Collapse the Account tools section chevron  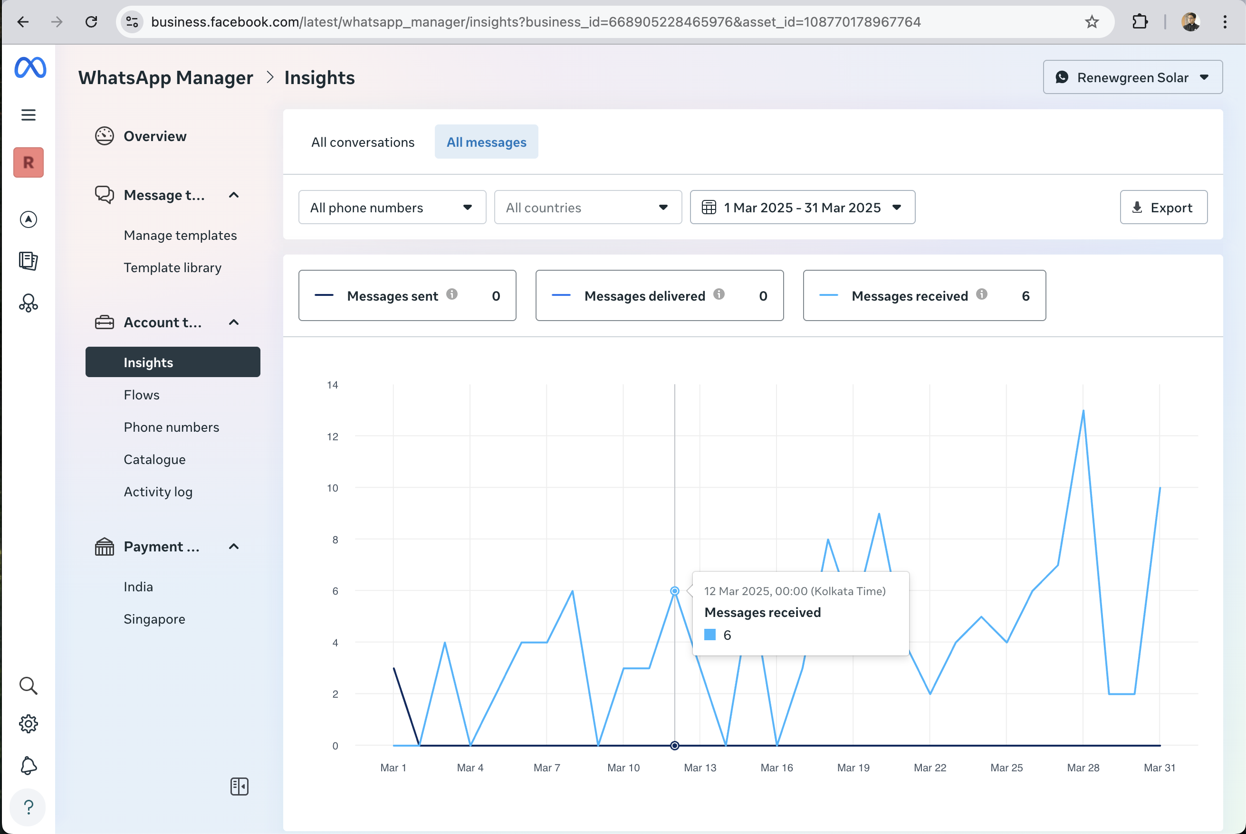pos(233,322)
